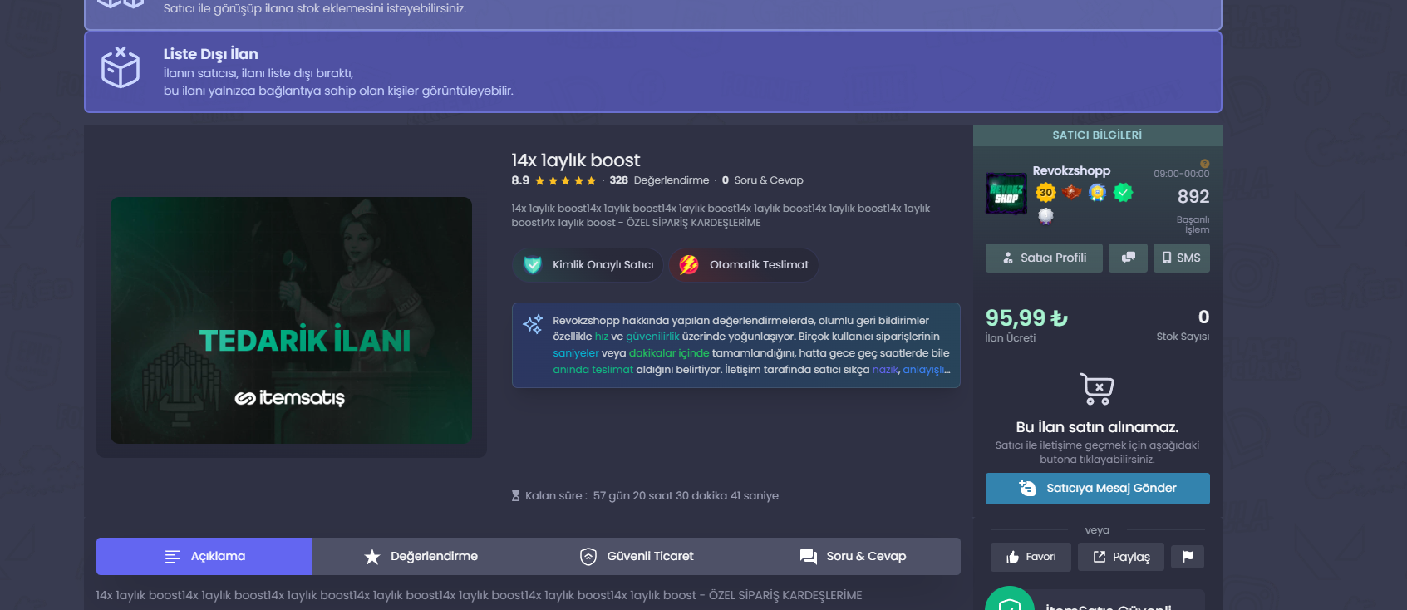Image resolution: width=1407 pixels, height=610 pixels.
Task: Click the "Stok Sayısı" label
Action: (1183, 337)
